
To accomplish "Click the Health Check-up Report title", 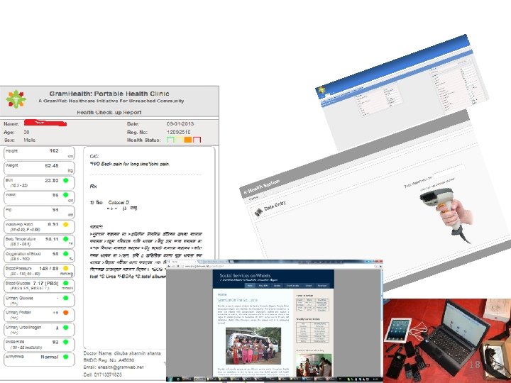I will pos(109,112).
